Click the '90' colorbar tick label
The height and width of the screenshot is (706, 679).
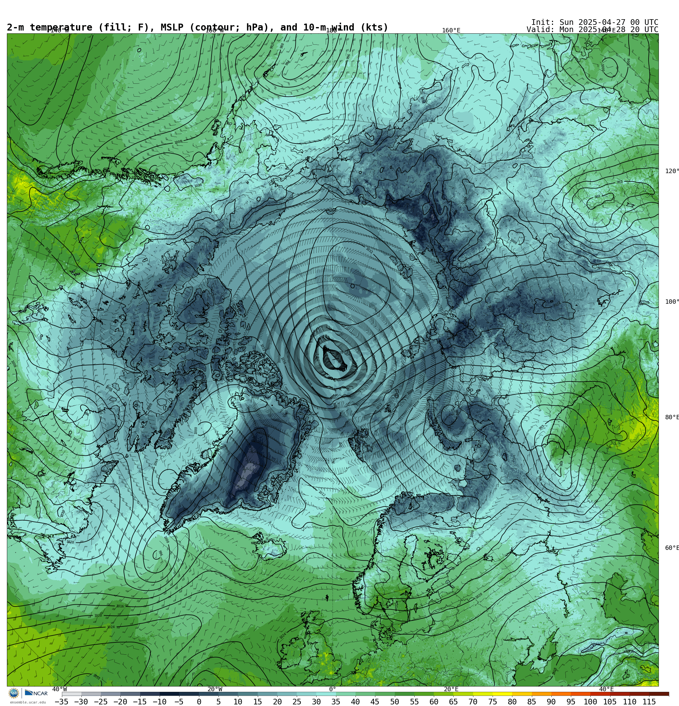(x=551, y=702)
